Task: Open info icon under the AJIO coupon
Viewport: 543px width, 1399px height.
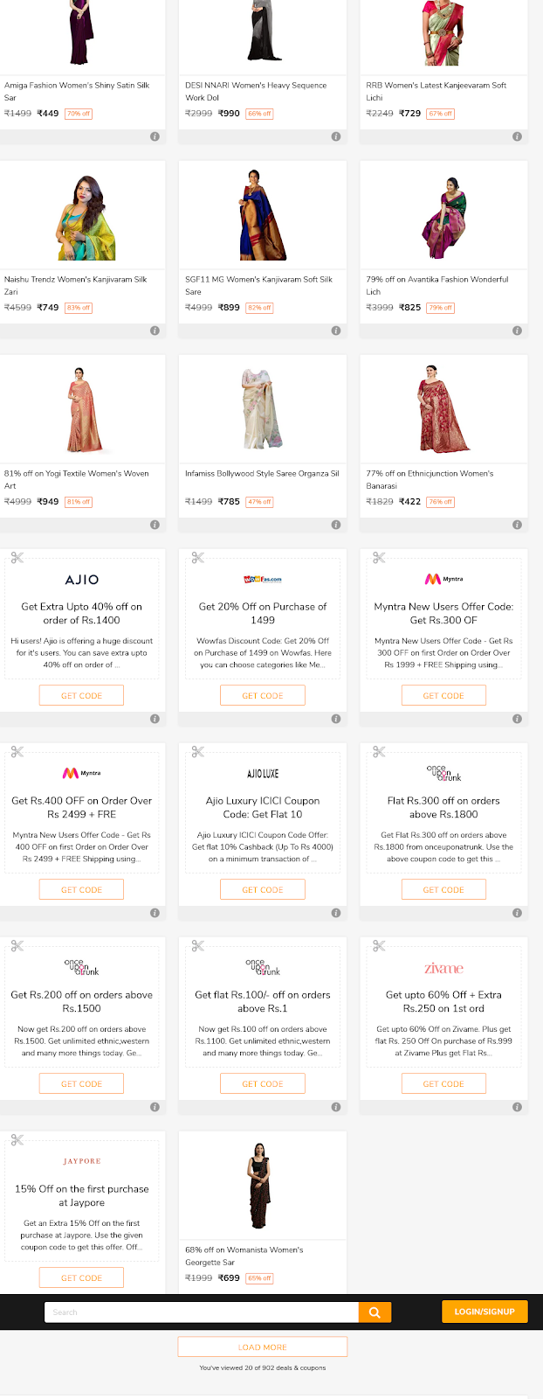Action: [x=155, y=719]
